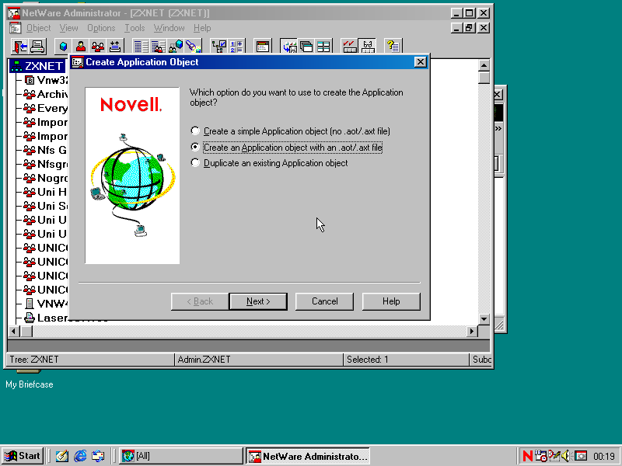The width and height of the screenshot is (622, 466).
Task: Click the Admin.ZXNET status bar text
Action: pos(204,360)
